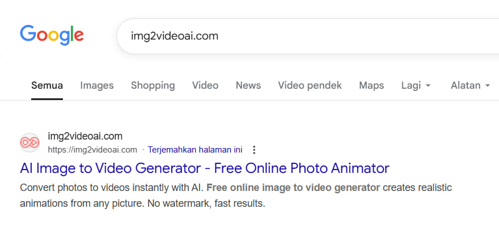
Task: Open the three-dot result options menu
Action: tap(254, 150)
